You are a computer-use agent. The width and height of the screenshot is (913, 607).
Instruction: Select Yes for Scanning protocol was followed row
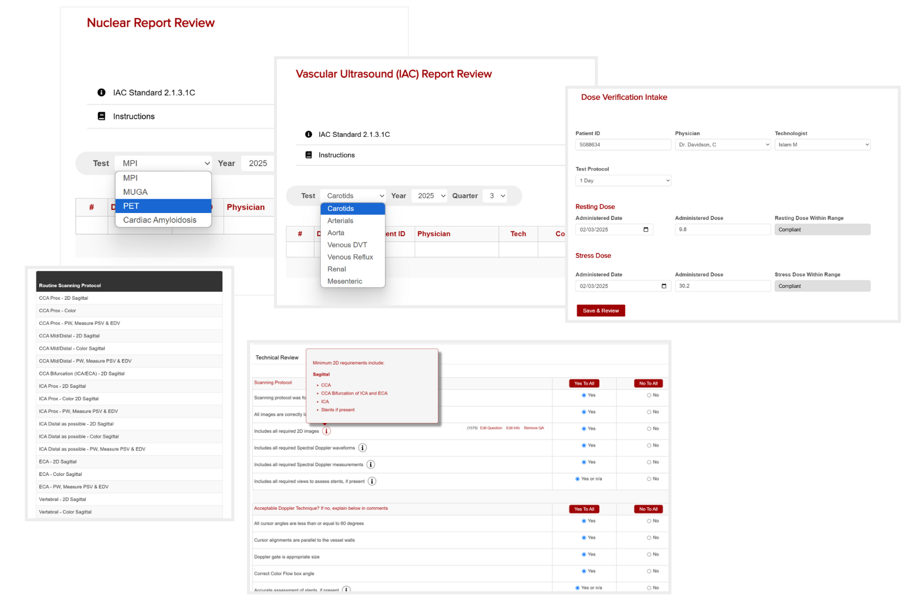click(584, 395)
